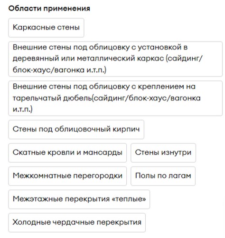Click the word чердачные in last tag
This screenshot has height=238, width=225.
click(x=73, y=223)
